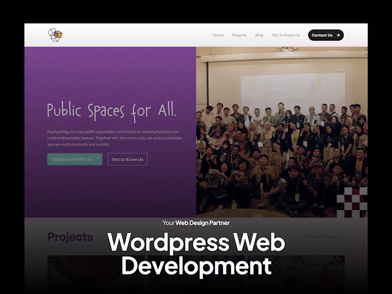Select Get To Know Us in navigation
Screen dimensions: 392x294
286,35
